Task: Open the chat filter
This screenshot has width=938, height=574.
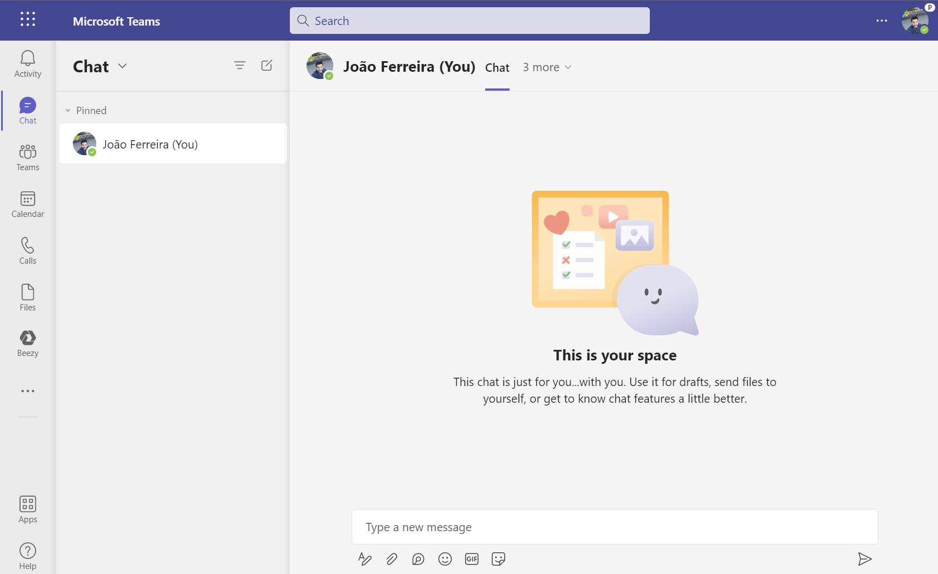Action: coord(240,66)
